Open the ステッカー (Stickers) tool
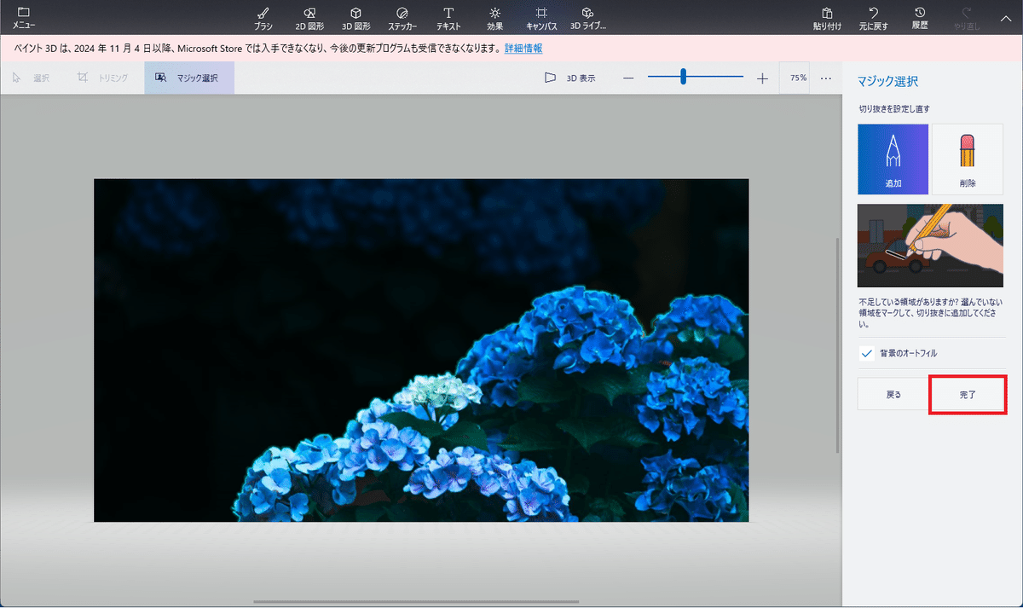Image resolution: width=1023 pixels, height=608 pixels. point(402,18)
